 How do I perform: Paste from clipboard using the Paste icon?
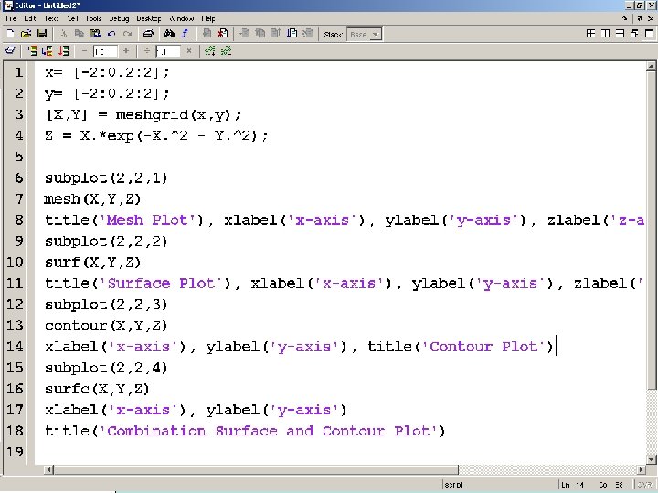click(95, 34)
